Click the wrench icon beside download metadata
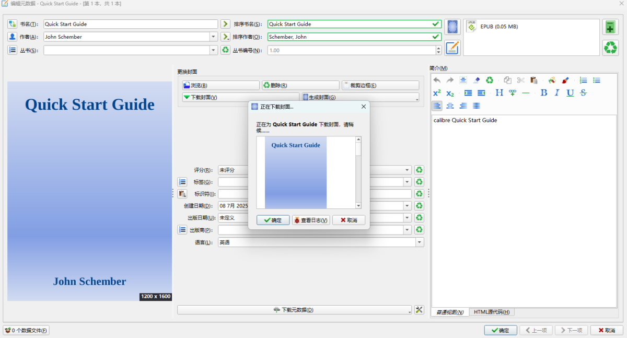The height and width of the screenshot is (338, 627). click(x=419, y=310)
